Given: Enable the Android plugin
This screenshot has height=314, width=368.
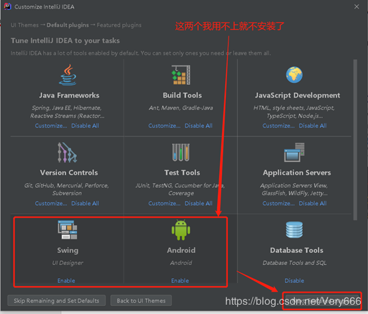Looking at the screenshot, I should click(x=180, y=280).
